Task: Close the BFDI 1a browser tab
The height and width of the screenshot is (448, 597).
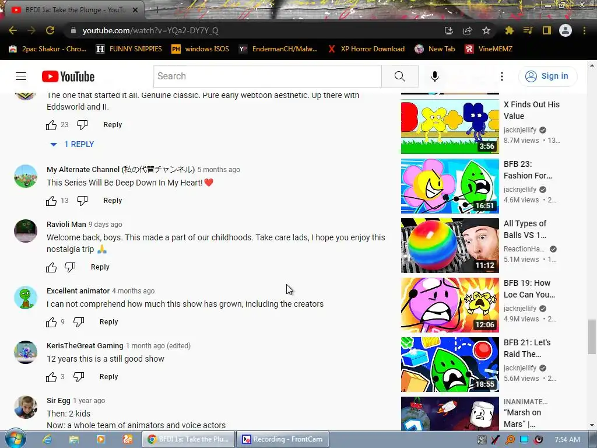Action: (x=135, y=10)
